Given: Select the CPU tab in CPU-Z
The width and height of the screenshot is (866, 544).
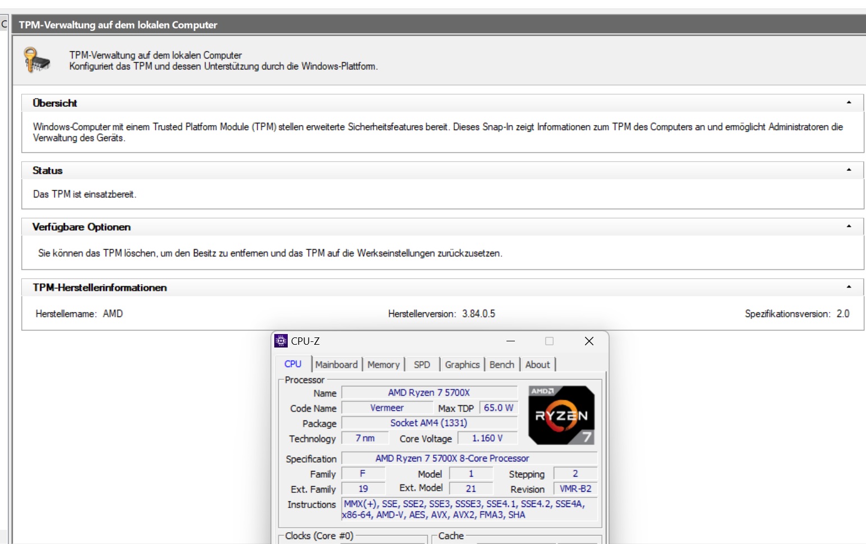Looking at the screenshot, I should tap(293, 364).
